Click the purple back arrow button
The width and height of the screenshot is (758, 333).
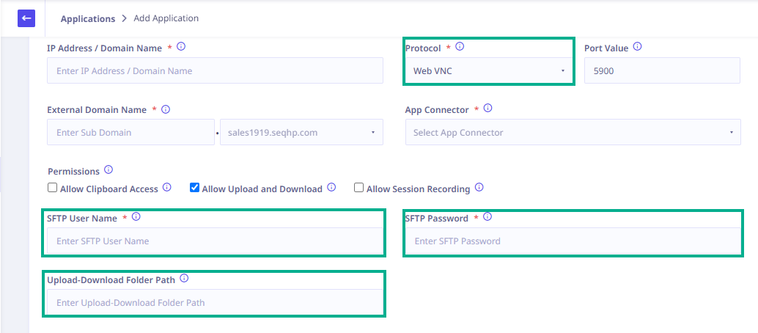click(x=26, y=18)
